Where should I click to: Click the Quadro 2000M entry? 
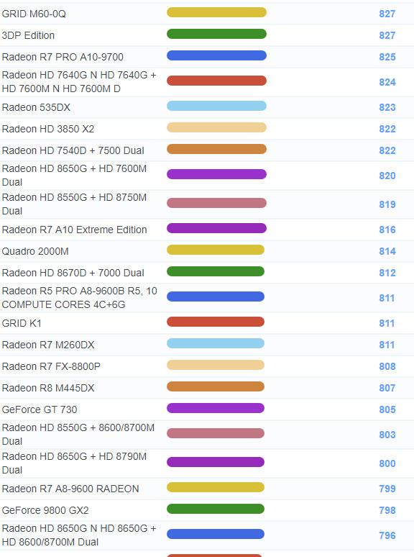(x=35, y=251)
